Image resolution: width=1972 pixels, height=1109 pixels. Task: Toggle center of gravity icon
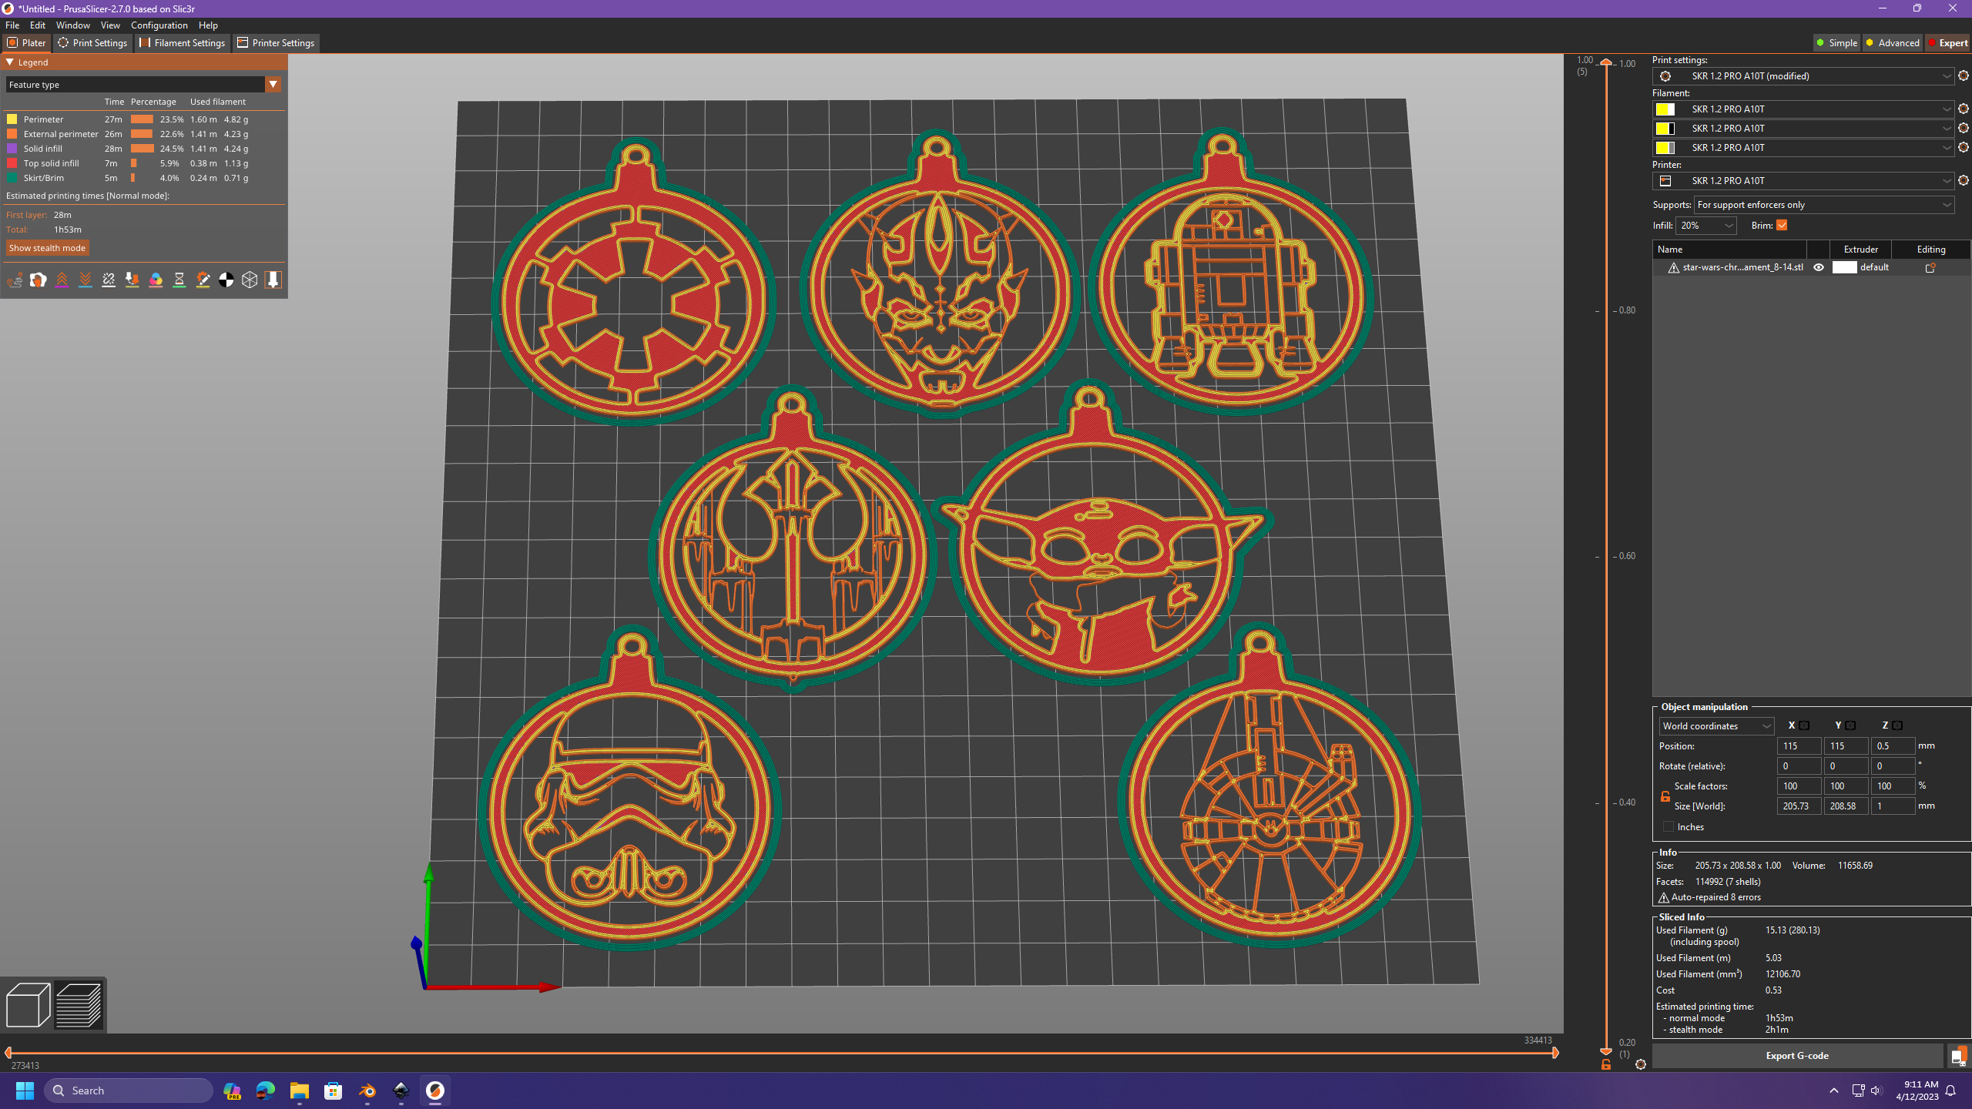coord(226,280)
